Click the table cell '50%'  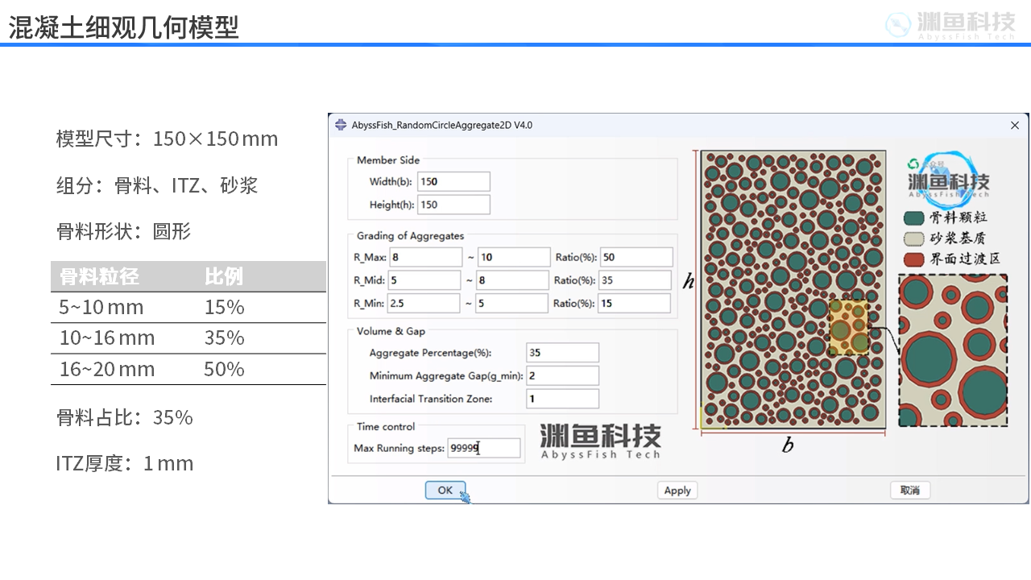[x=225, y=369]
